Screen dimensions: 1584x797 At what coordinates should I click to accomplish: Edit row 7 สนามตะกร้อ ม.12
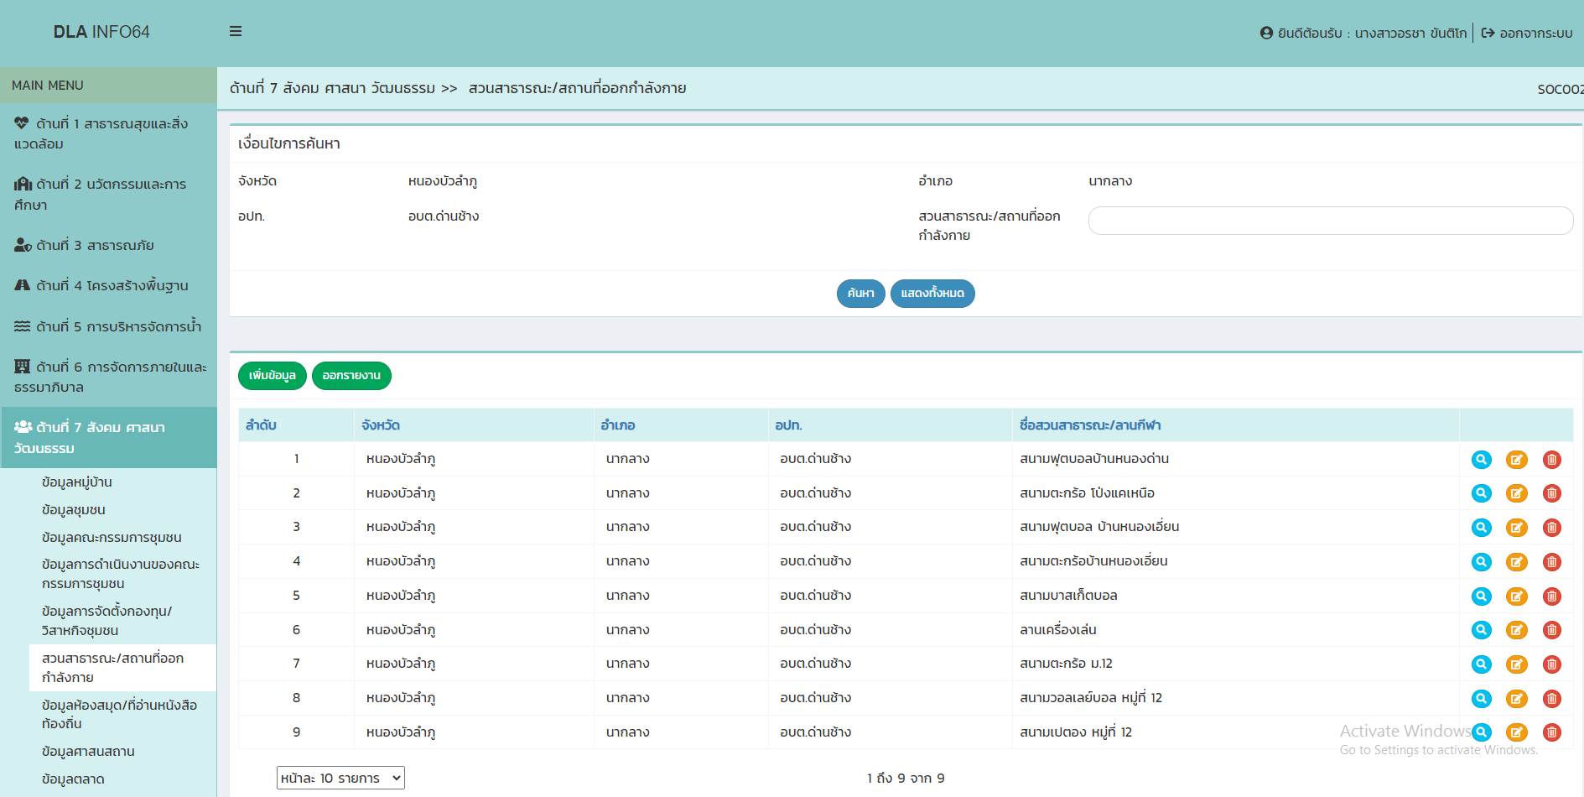pos(1517,664)
